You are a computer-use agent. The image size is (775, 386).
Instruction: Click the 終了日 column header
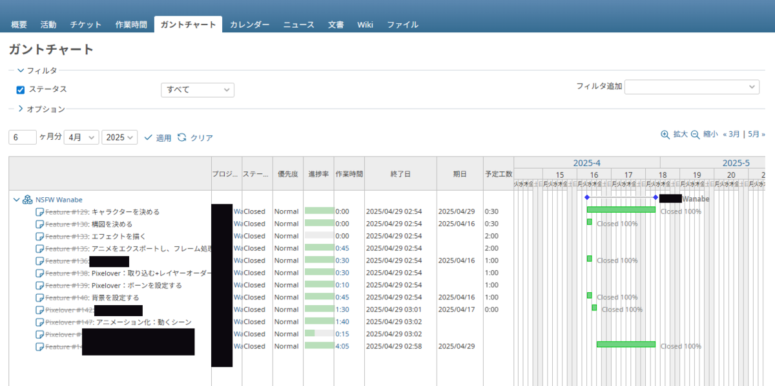(x=400, y=174)
